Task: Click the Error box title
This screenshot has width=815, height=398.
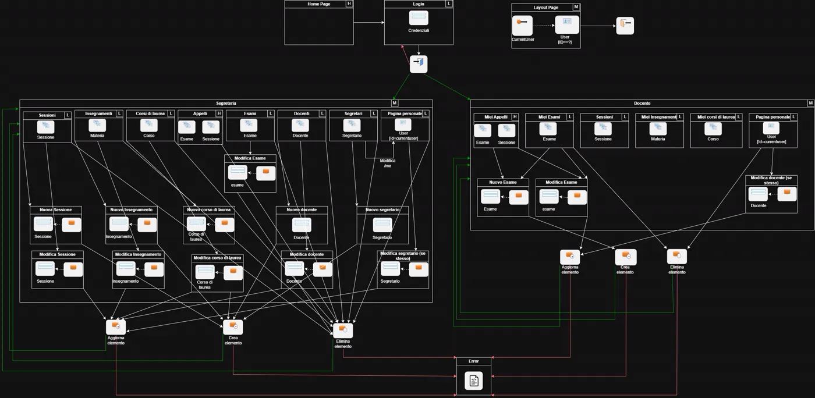Action: tap(474, 361)
